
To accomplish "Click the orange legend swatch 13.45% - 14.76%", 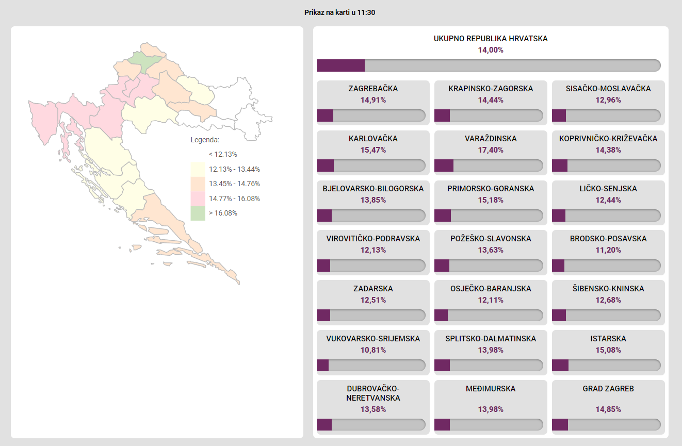I will pos(198,184).
